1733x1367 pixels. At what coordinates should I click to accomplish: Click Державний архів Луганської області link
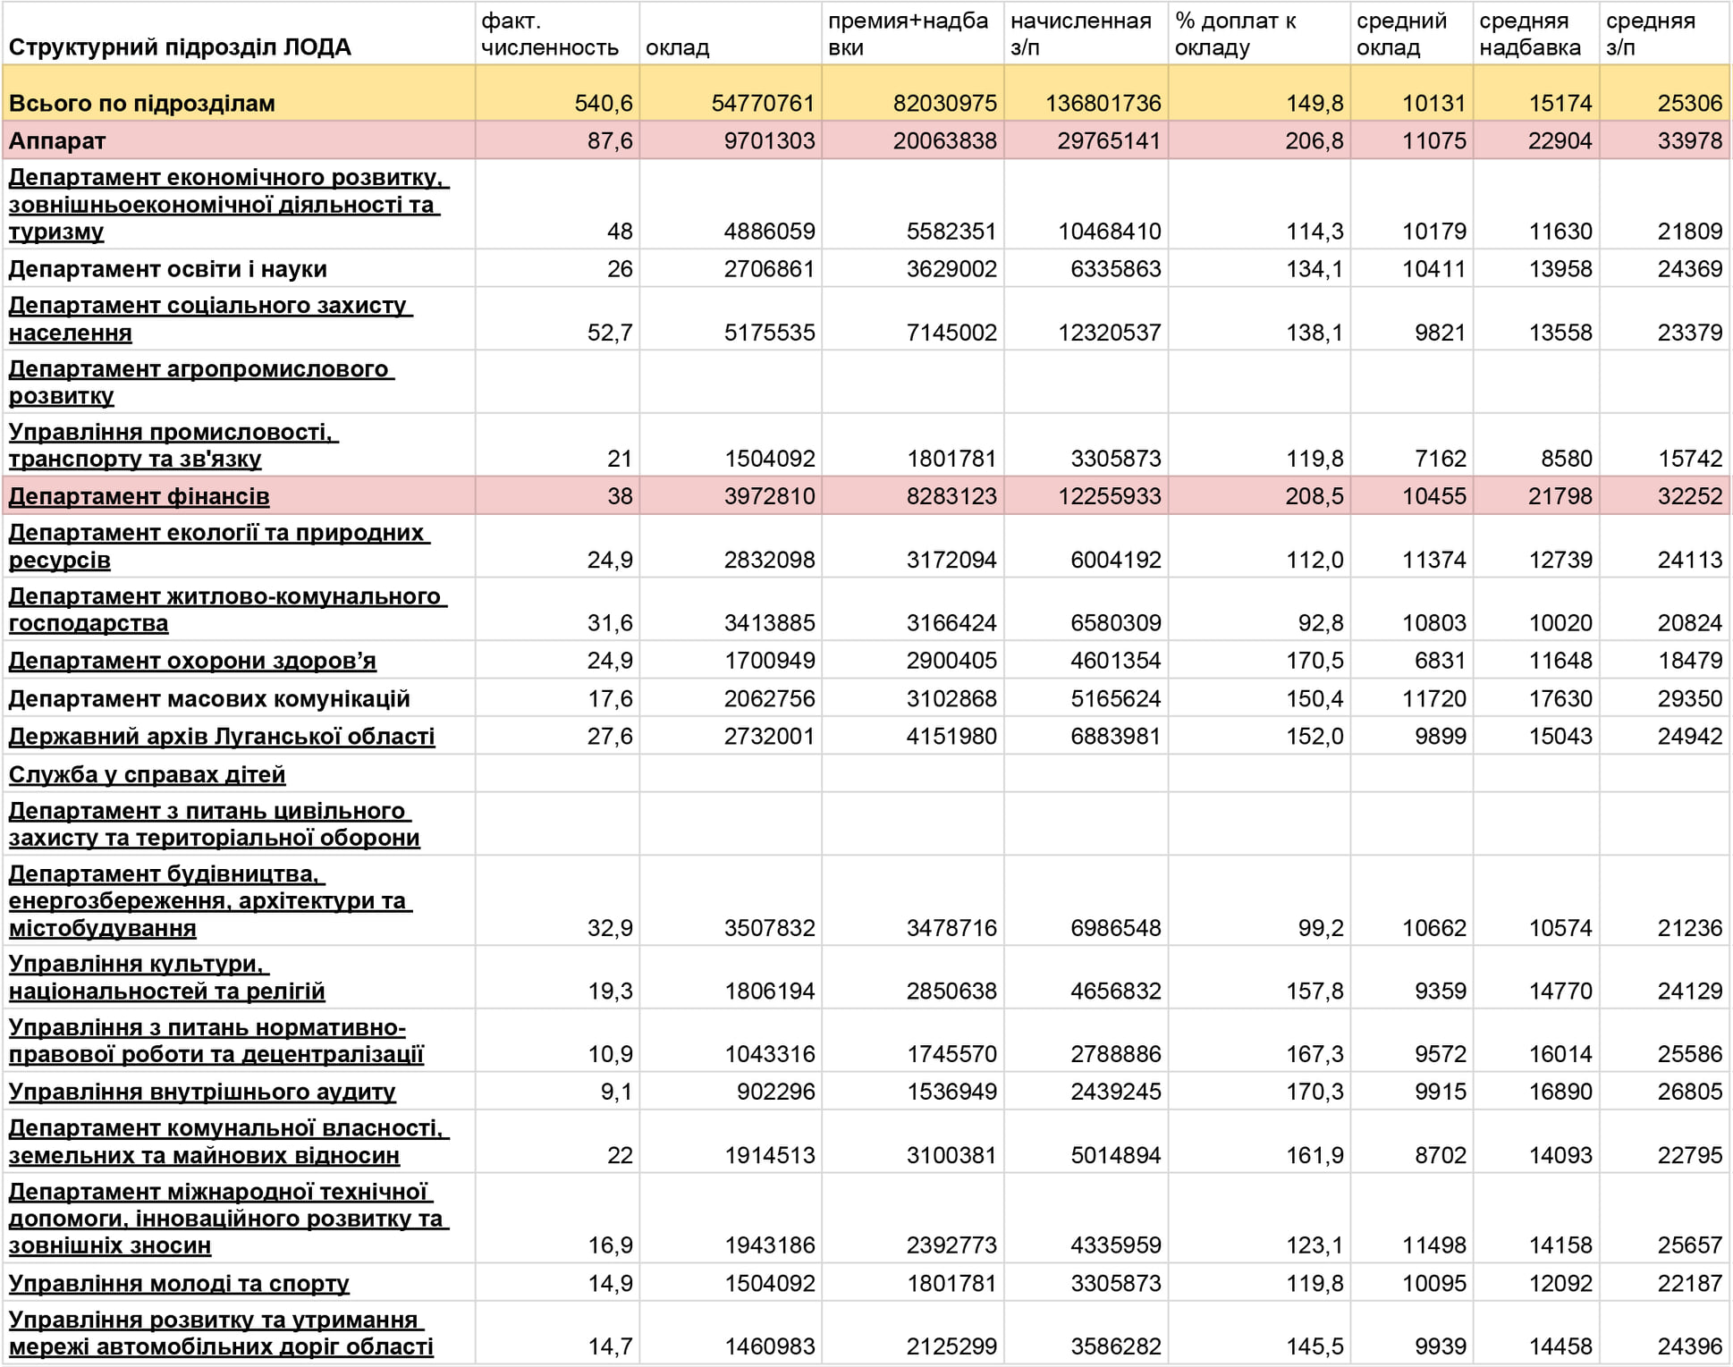tap(222, 737)
